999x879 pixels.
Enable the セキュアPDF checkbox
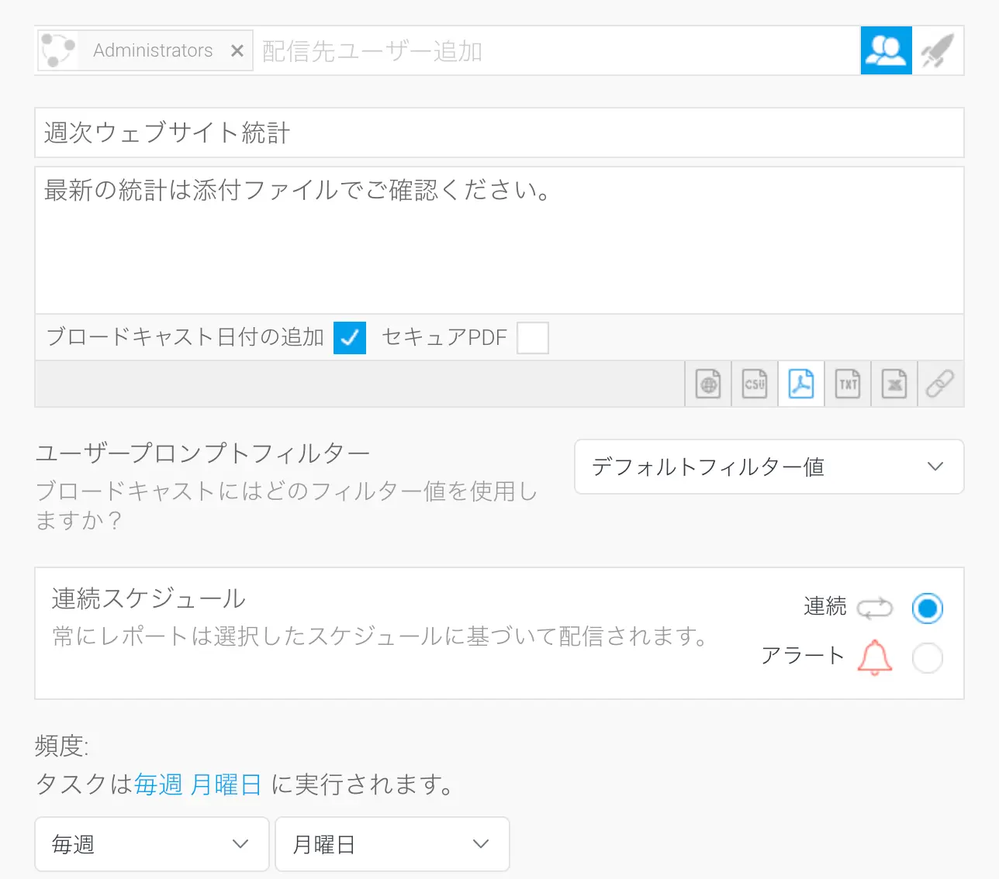[533, 338]
